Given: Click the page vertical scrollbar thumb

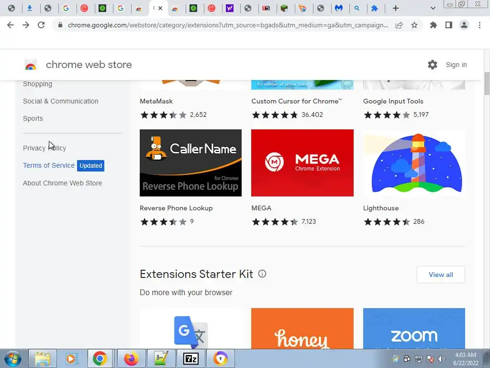Looking at the screenshot, I should pyautogui.click(x=487, y=83).
